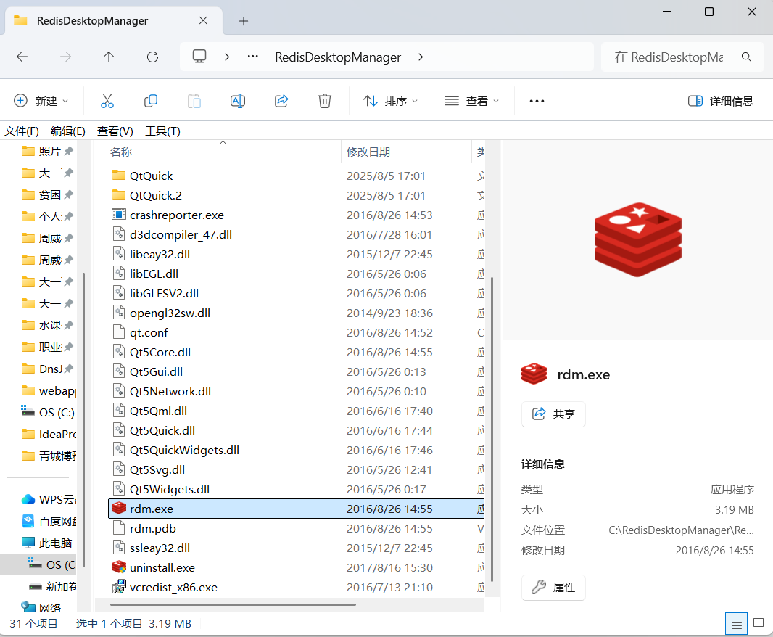Image resolution: width=773 pixels, height=637 pixels.
Task: Toggle the 详细信息 details pane
Action: pyautogui.click(x=721, y=101)
